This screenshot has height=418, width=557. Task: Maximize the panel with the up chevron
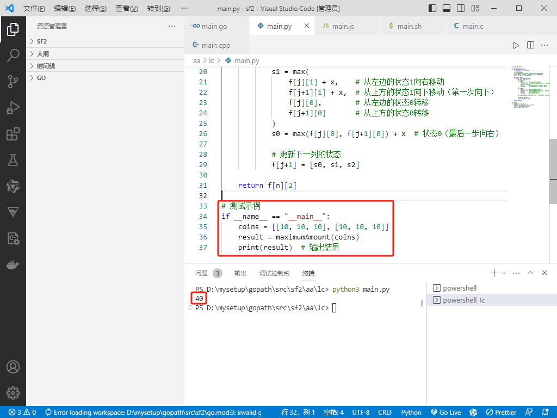[530, 273]
